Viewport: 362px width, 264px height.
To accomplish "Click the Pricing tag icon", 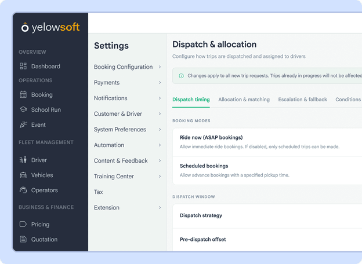I will pos(23,224).
